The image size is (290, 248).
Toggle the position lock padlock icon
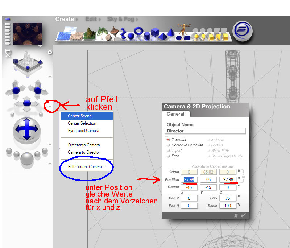click(243, 176)
